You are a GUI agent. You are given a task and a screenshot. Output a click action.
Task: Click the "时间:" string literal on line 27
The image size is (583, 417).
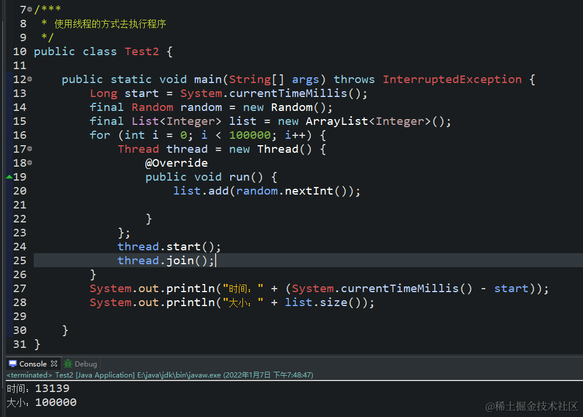point(243,289)
